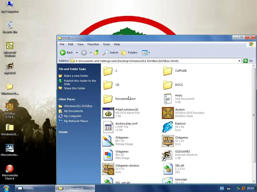
Task: Click the orange magnifier tray icon
Action: [243, 188]
